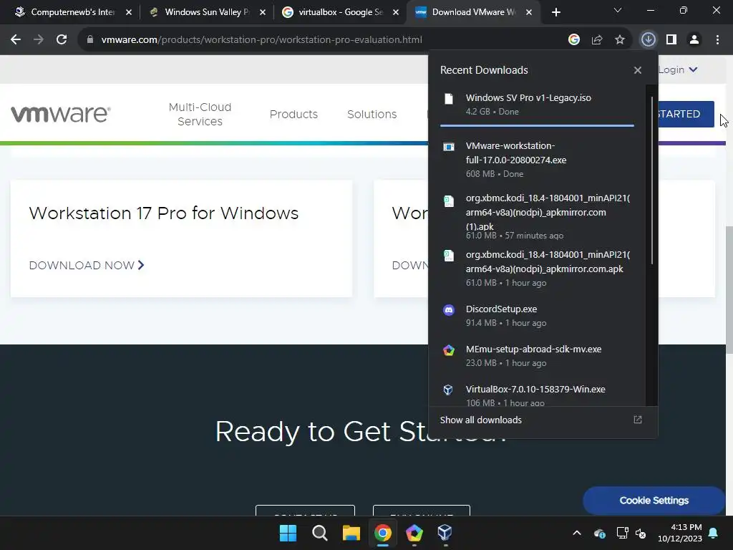View site information via the lock icon
Image resolution: width=733 pixels, height=550 pixels.
tap(90, 40)
